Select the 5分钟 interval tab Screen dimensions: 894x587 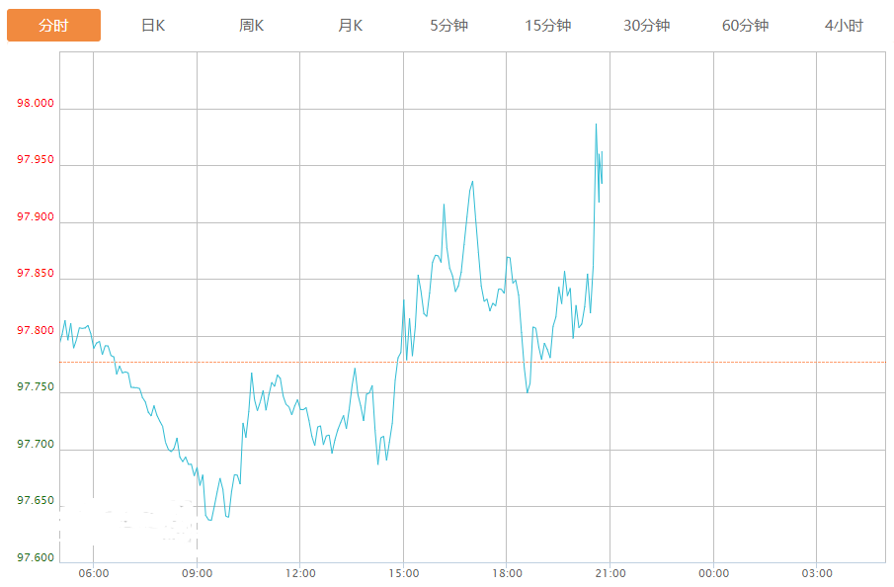[448, 26]
